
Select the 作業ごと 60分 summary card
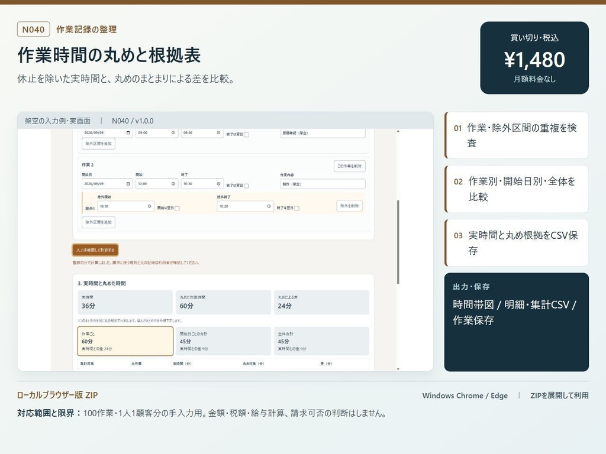[125, 341]
